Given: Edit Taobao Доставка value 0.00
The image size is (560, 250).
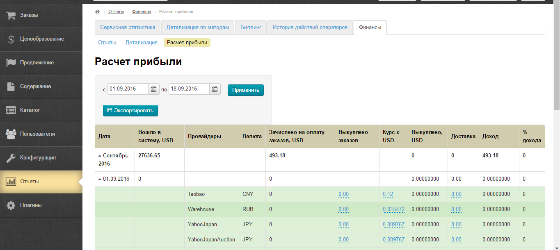Looking at the screenshot, I should (x=456, y=194).
